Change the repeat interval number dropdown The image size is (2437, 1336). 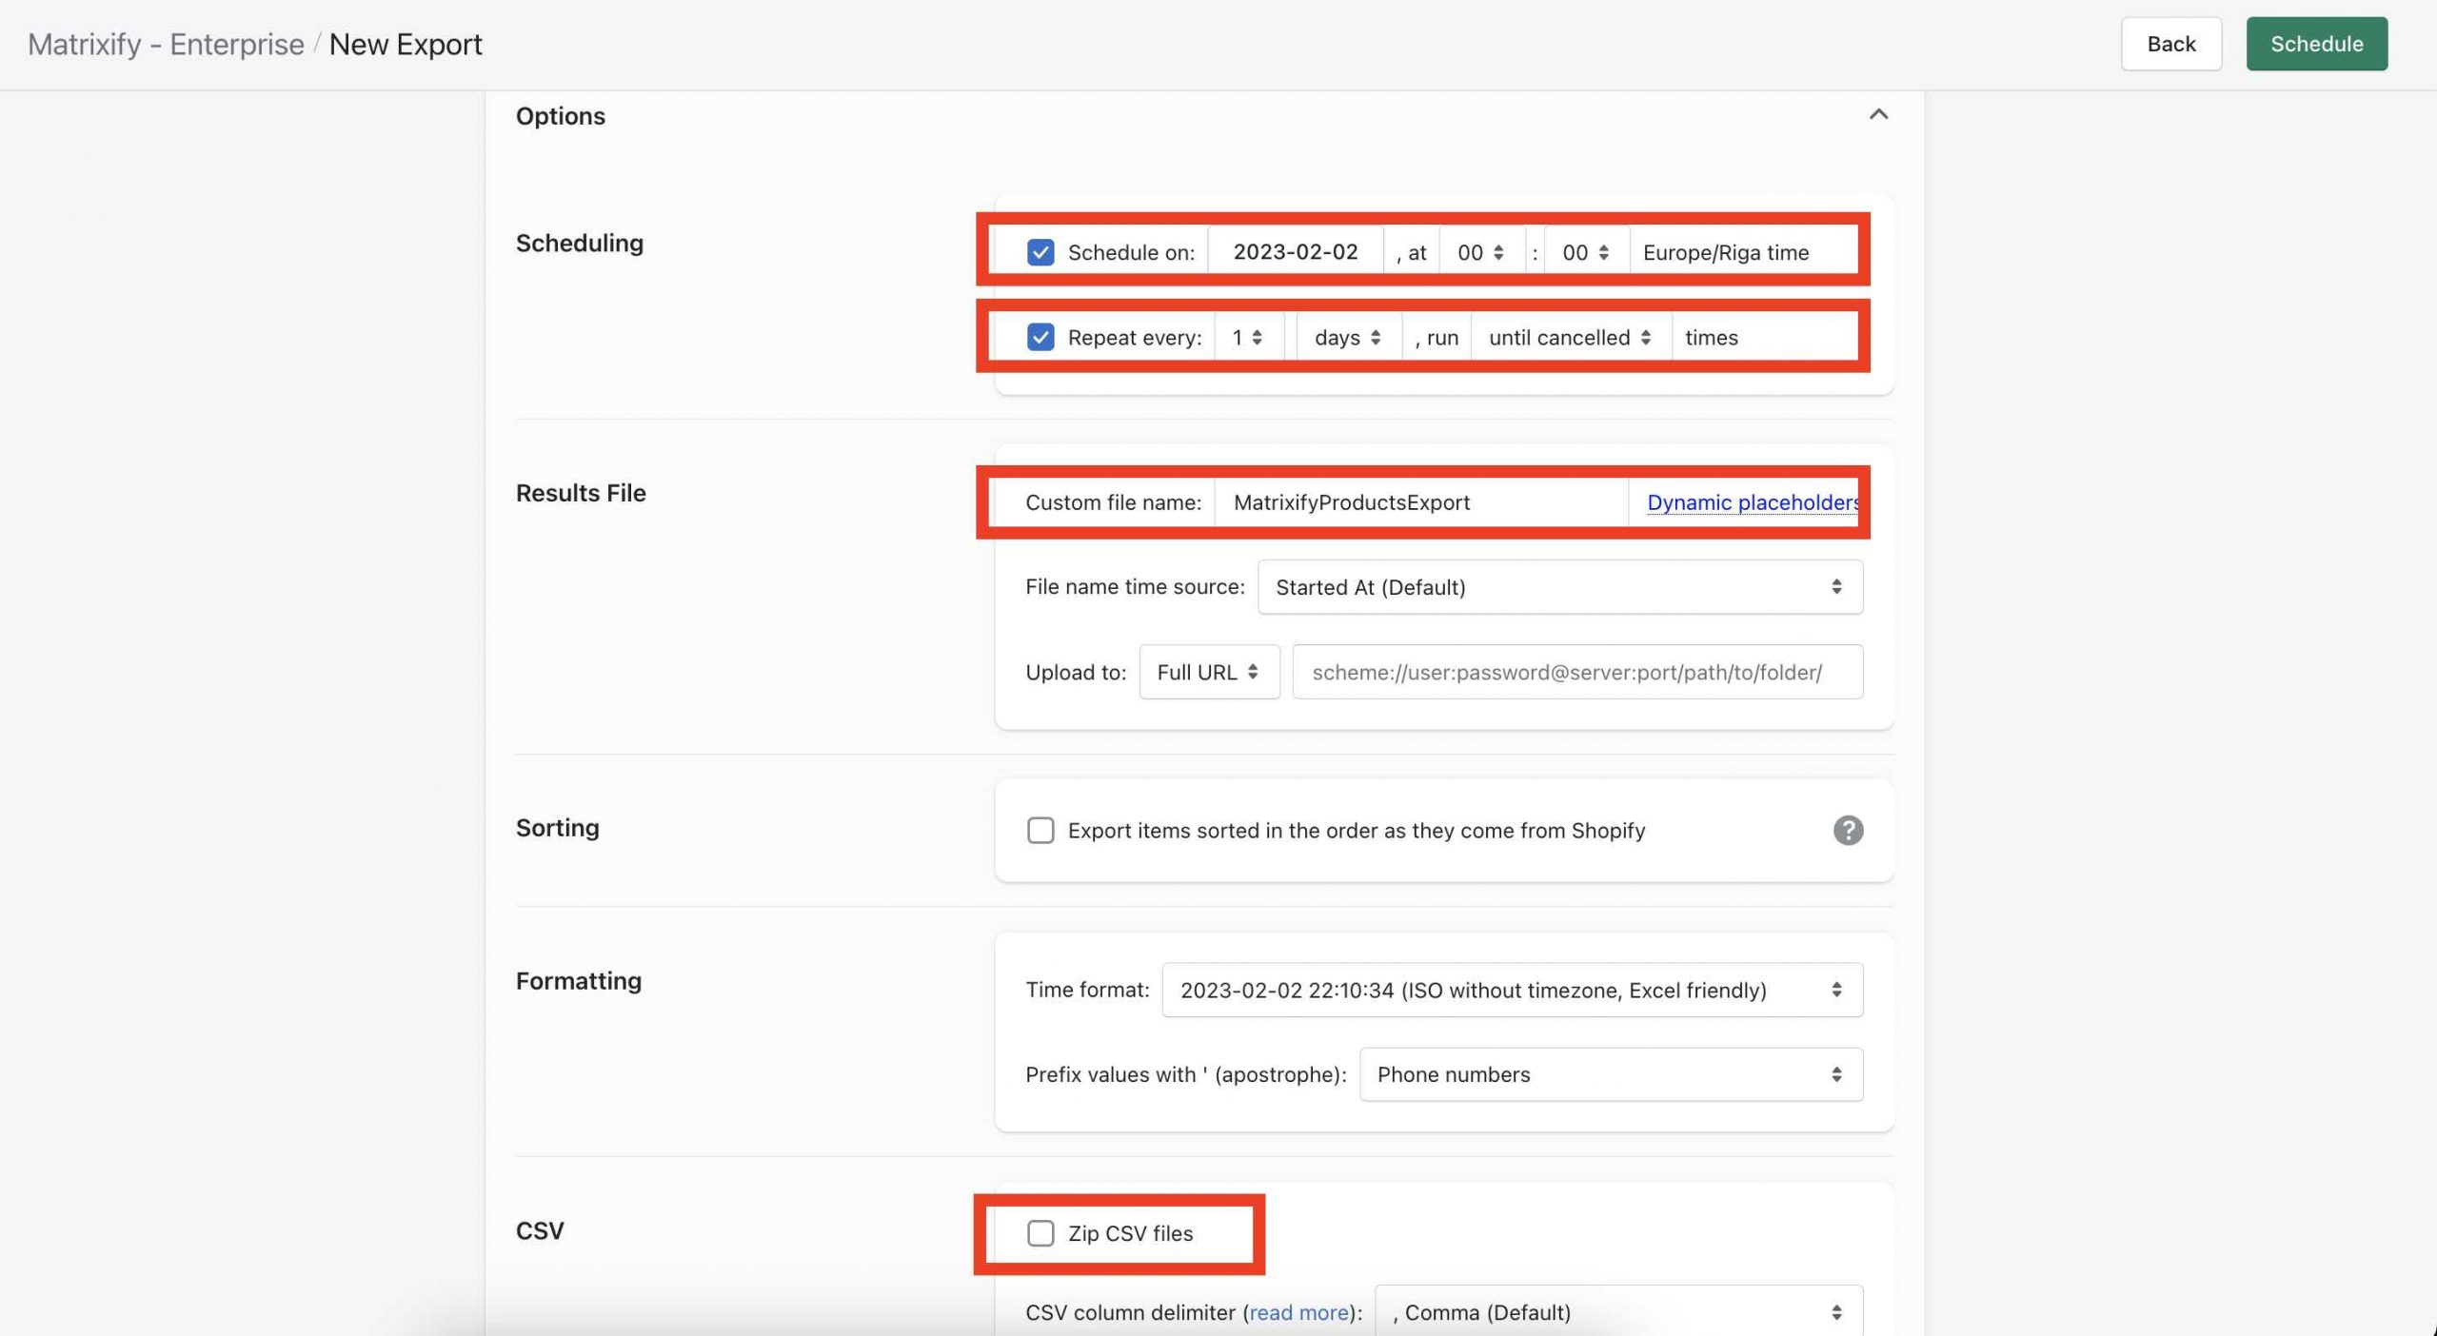tap(1247, 337)
